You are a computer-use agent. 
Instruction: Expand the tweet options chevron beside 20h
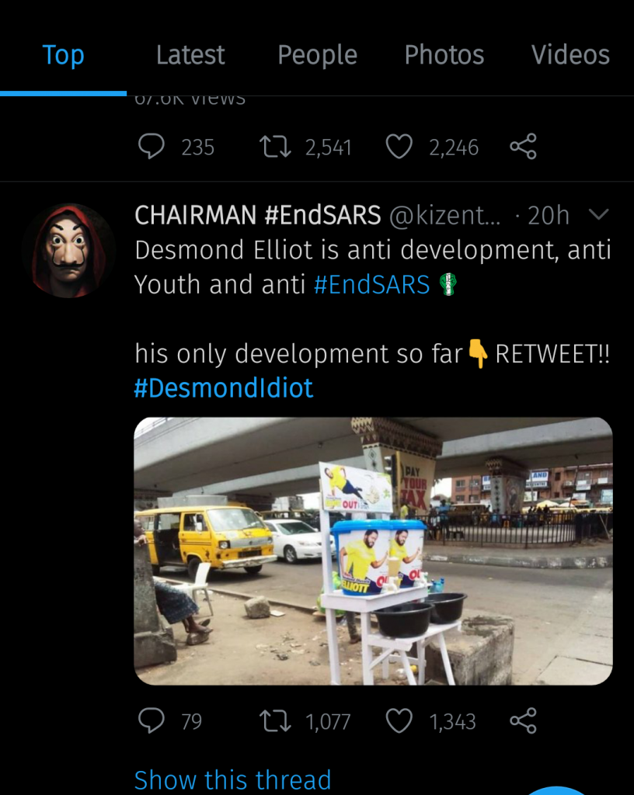598,215
